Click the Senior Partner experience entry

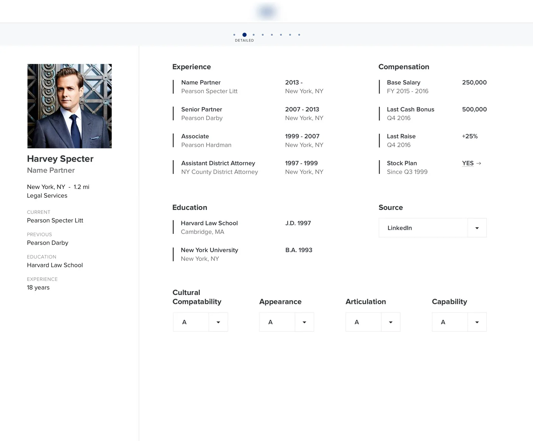(202, 109)
